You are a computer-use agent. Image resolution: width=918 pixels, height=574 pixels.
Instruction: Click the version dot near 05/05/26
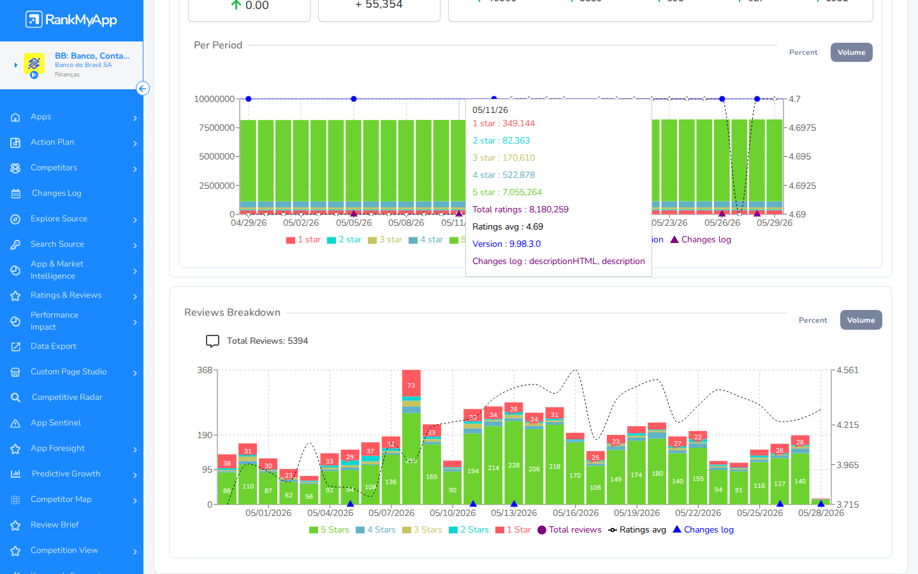click(354, 99)
